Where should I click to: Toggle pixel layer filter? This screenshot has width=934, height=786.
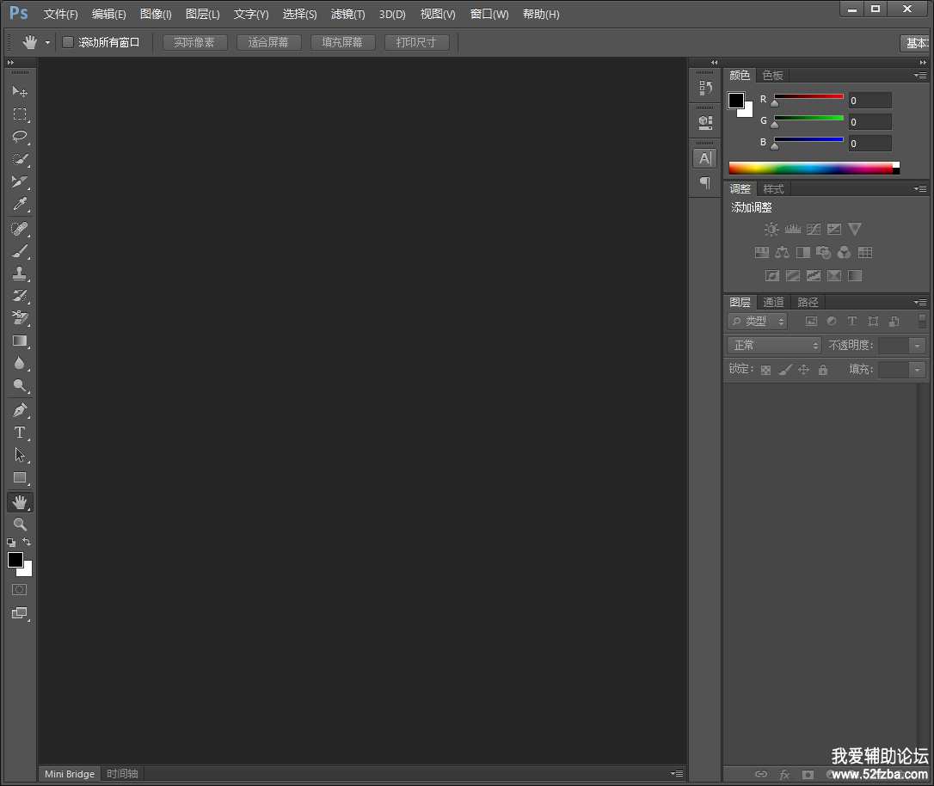tap(811, 322)
